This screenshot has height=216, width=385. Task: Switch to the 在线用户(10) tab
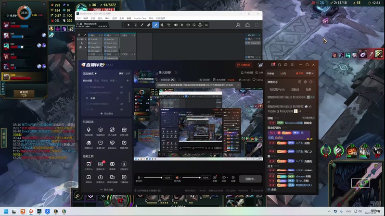pos(277,90)
